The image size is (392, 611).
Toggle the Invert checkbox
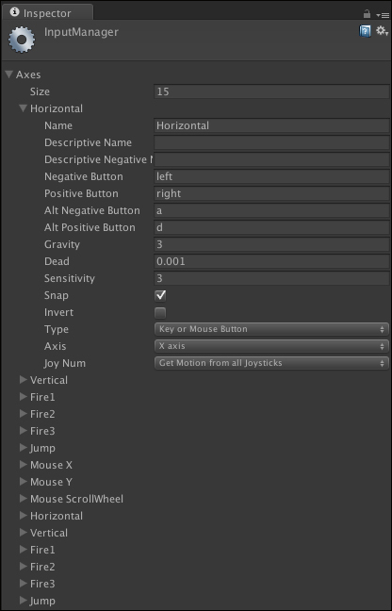click(x=160, y=313)
